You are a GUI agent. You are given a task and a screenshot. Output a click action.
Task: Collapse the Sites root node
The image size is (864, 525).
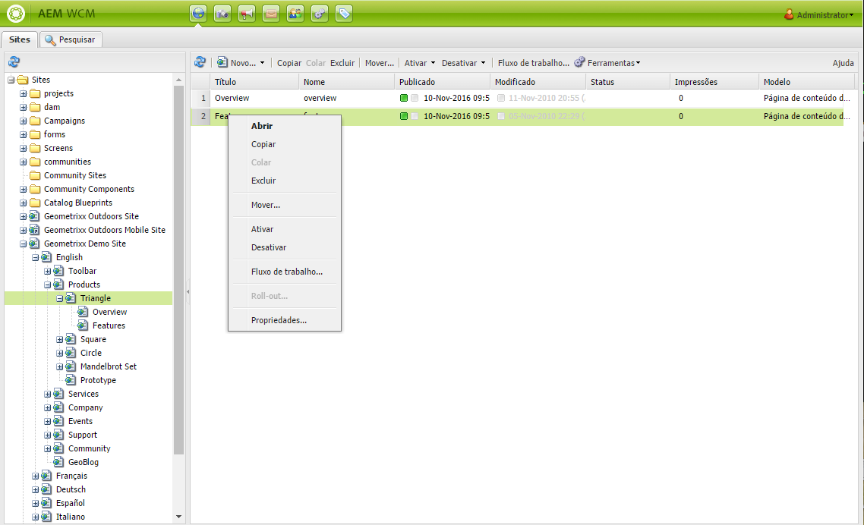(11, 80)
